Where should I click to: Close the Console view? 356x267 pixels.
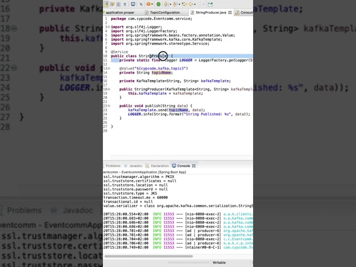click(x=194, y=166)
